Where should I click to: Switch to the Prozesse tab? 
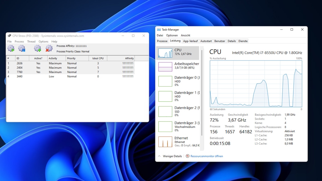coord(162,41)
